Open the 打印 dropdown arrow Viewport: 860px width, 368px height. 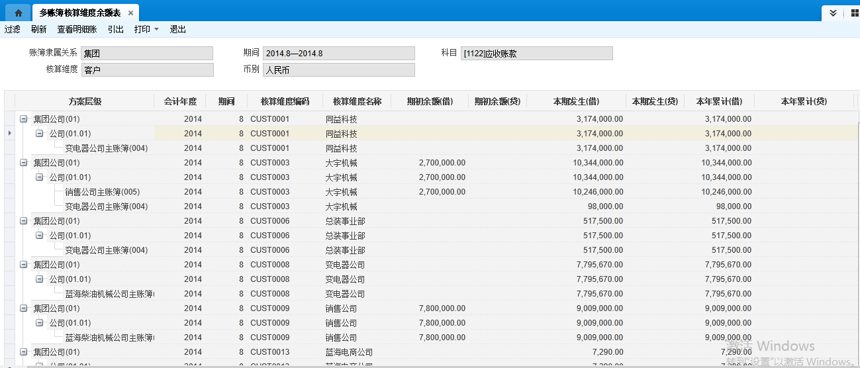[156, 29]
